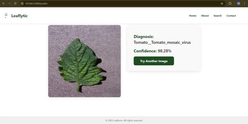Go back using the browser back arrow
The width and height of the screenshot is (248, 124).
(3, 3)
